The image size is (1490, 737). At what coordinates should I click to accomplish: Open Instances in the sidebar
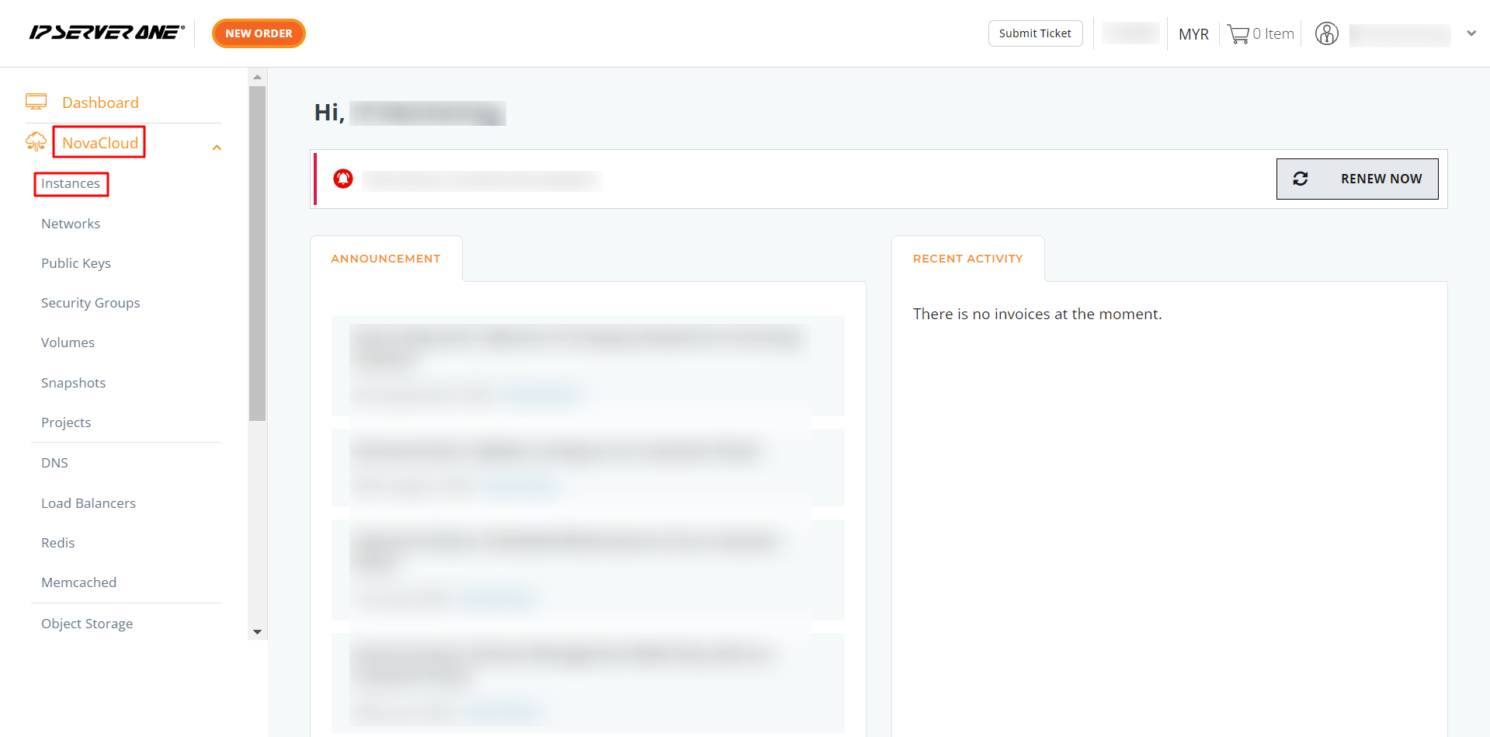(71, 183)
